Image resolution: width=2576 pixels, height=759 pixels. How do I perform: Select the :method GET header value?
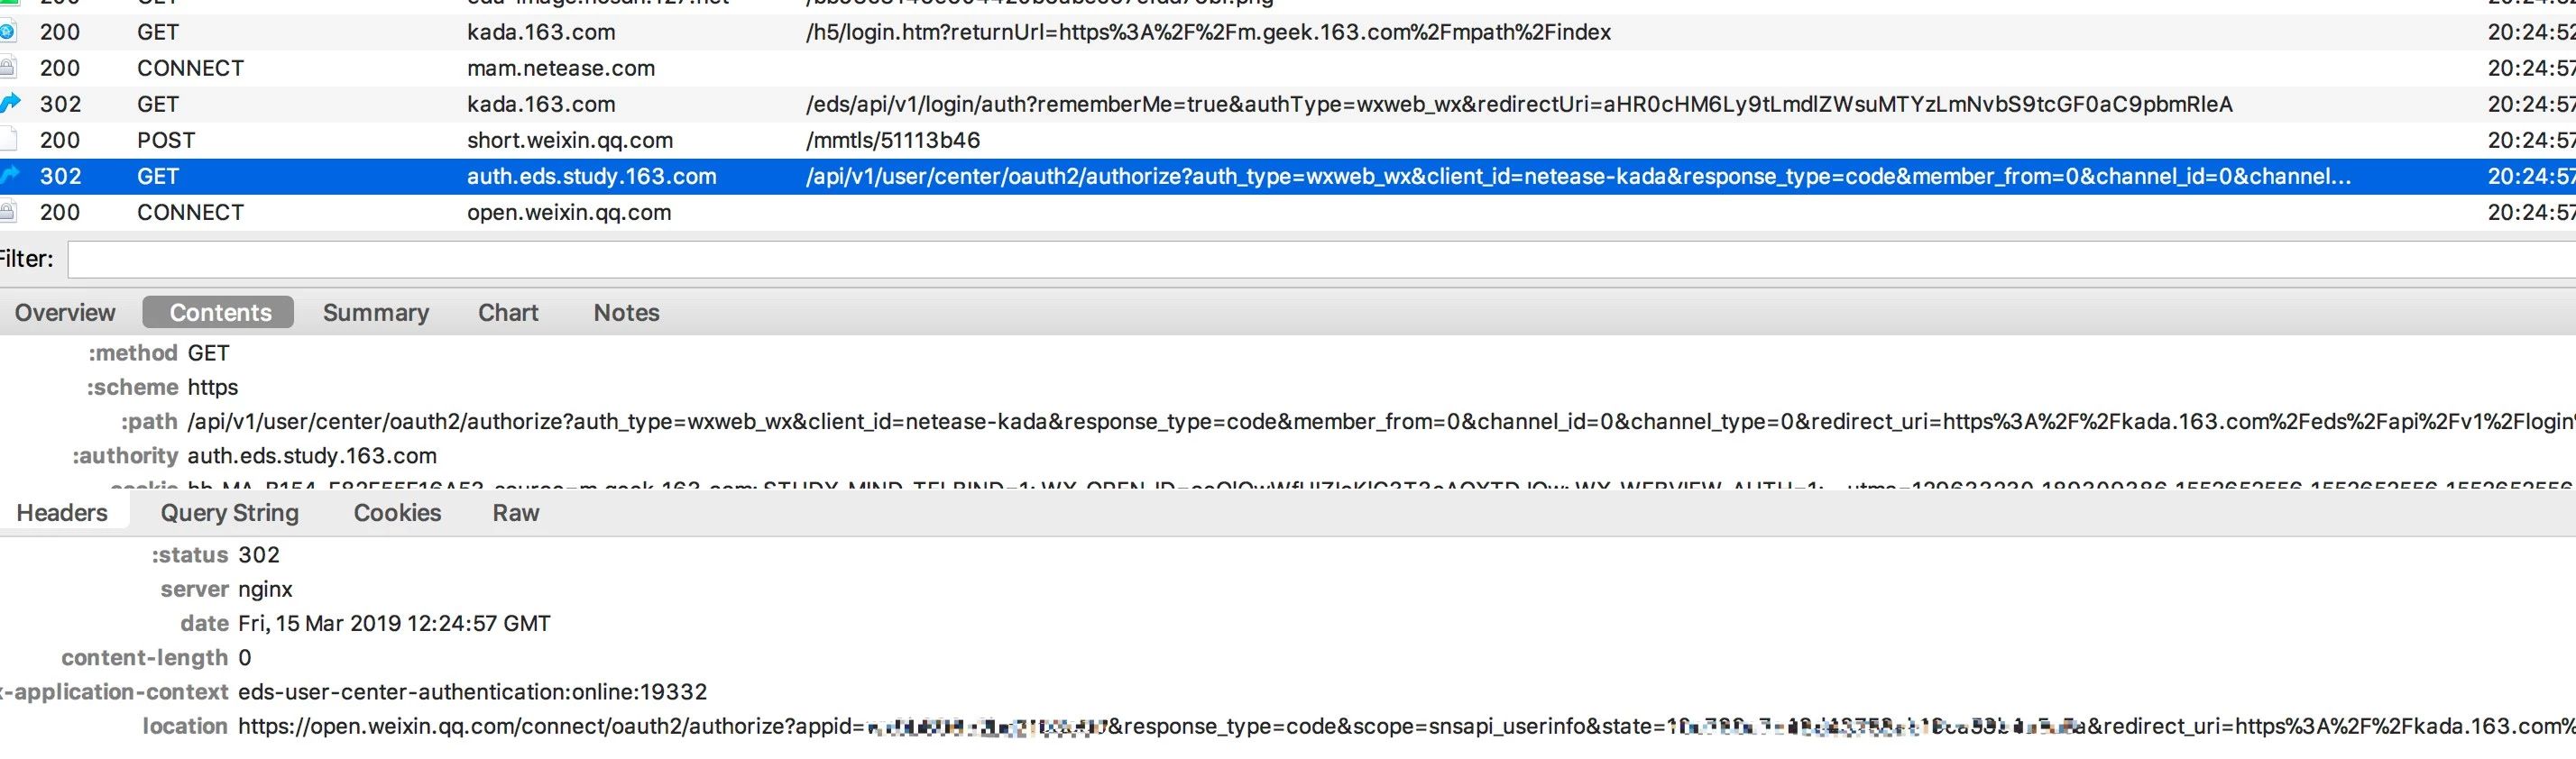point(208,353)
